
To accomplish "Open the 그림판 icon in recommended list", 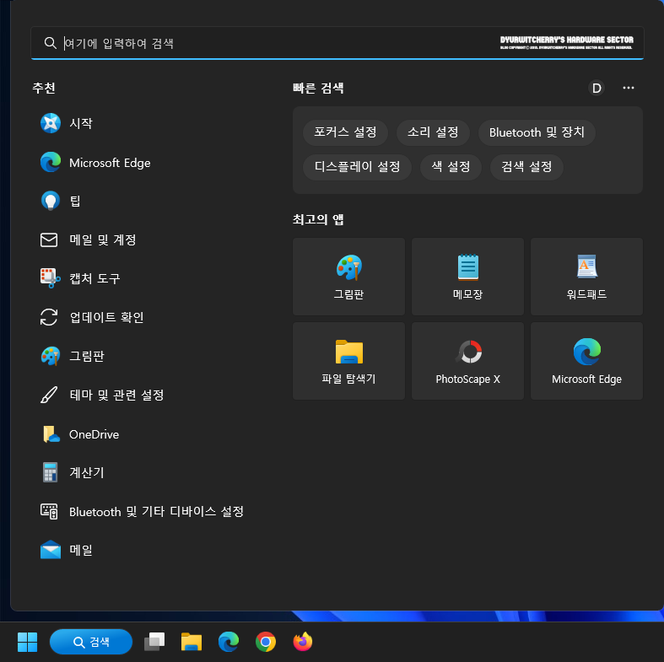I will tap(50, 356).
